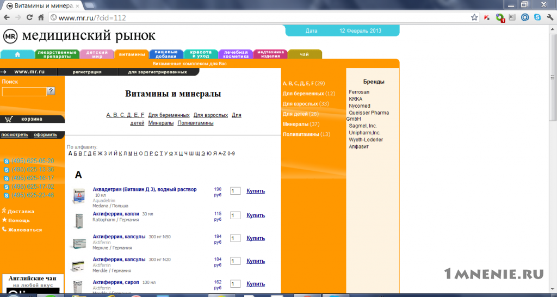Buy Актиферрин сироп via Купить
This screenshot has height=297, width=557.
(x=256, y=284)
